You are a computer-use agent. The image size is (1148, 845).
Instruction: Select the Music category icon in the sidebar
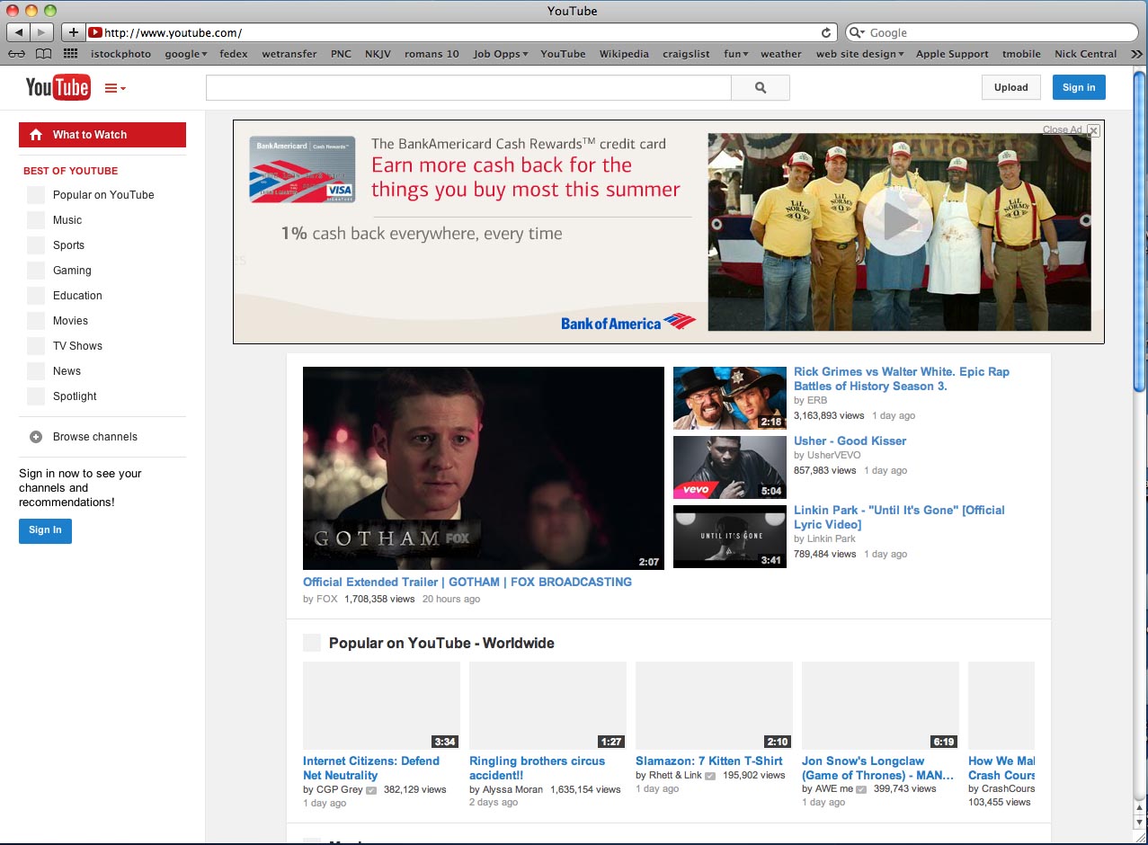[36, 220]
